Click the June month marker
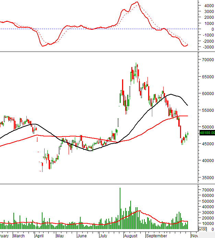This screenshot has height=238, width=215. 82,236
